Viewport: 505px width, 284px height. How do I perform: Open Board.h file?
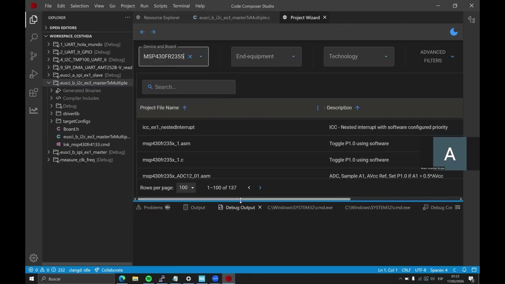pyautogui.click(x=71, y=129)
